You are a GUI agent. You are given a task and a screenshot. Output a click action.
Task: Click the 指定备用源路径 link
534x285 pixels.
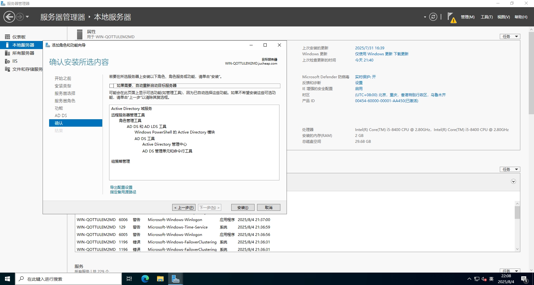point(123,192)
